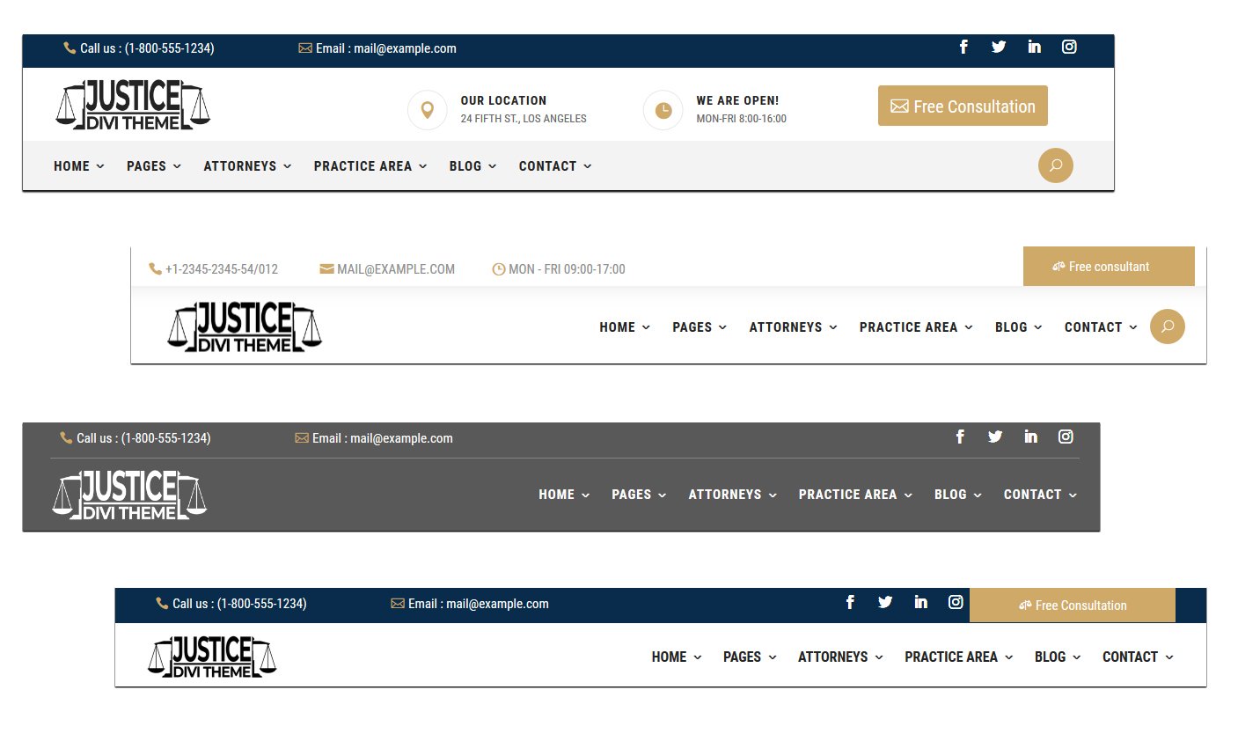Image resolution: width=1238 pixels, height=734 pixels.
Task: Click clock icon beside MON - FRI 09:00-17:00
Action: point(498,269)
